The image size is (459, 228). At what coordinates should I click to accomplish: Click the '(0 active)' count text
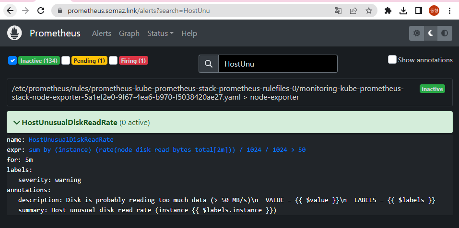click(135, 123)
